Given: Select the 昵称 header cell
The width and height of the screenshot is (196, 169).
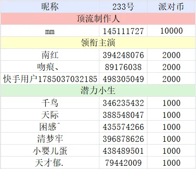Looking at the screenshot, I should [x=50, y=6].
